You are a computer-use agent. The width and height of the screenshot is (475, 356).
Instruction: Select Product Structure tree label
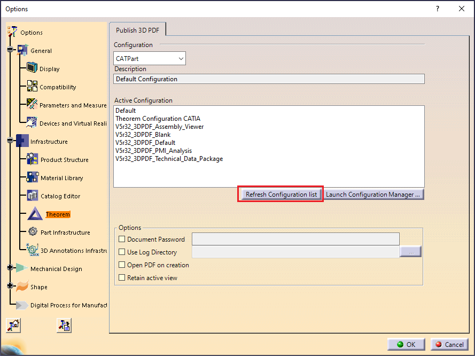pyautogui.click(x=65, y=160)
